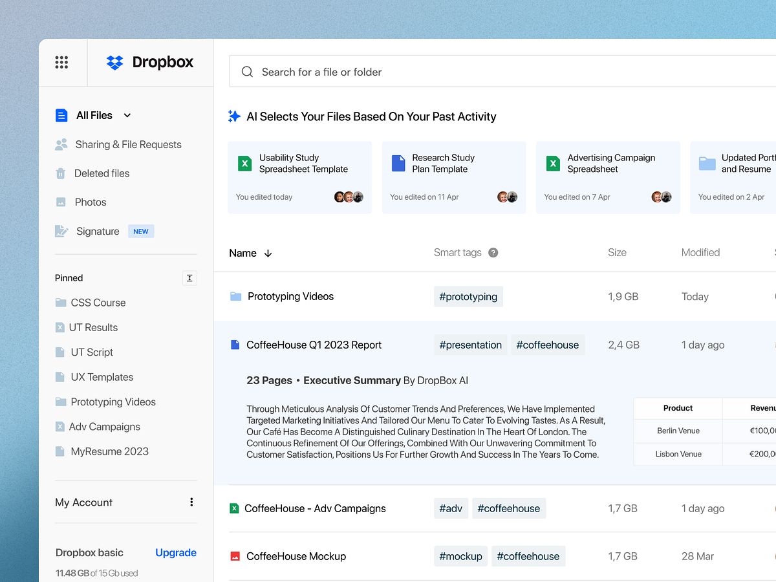Collapse the Pinned section using its icon
The image size is (776, 582).
(189, 277)
